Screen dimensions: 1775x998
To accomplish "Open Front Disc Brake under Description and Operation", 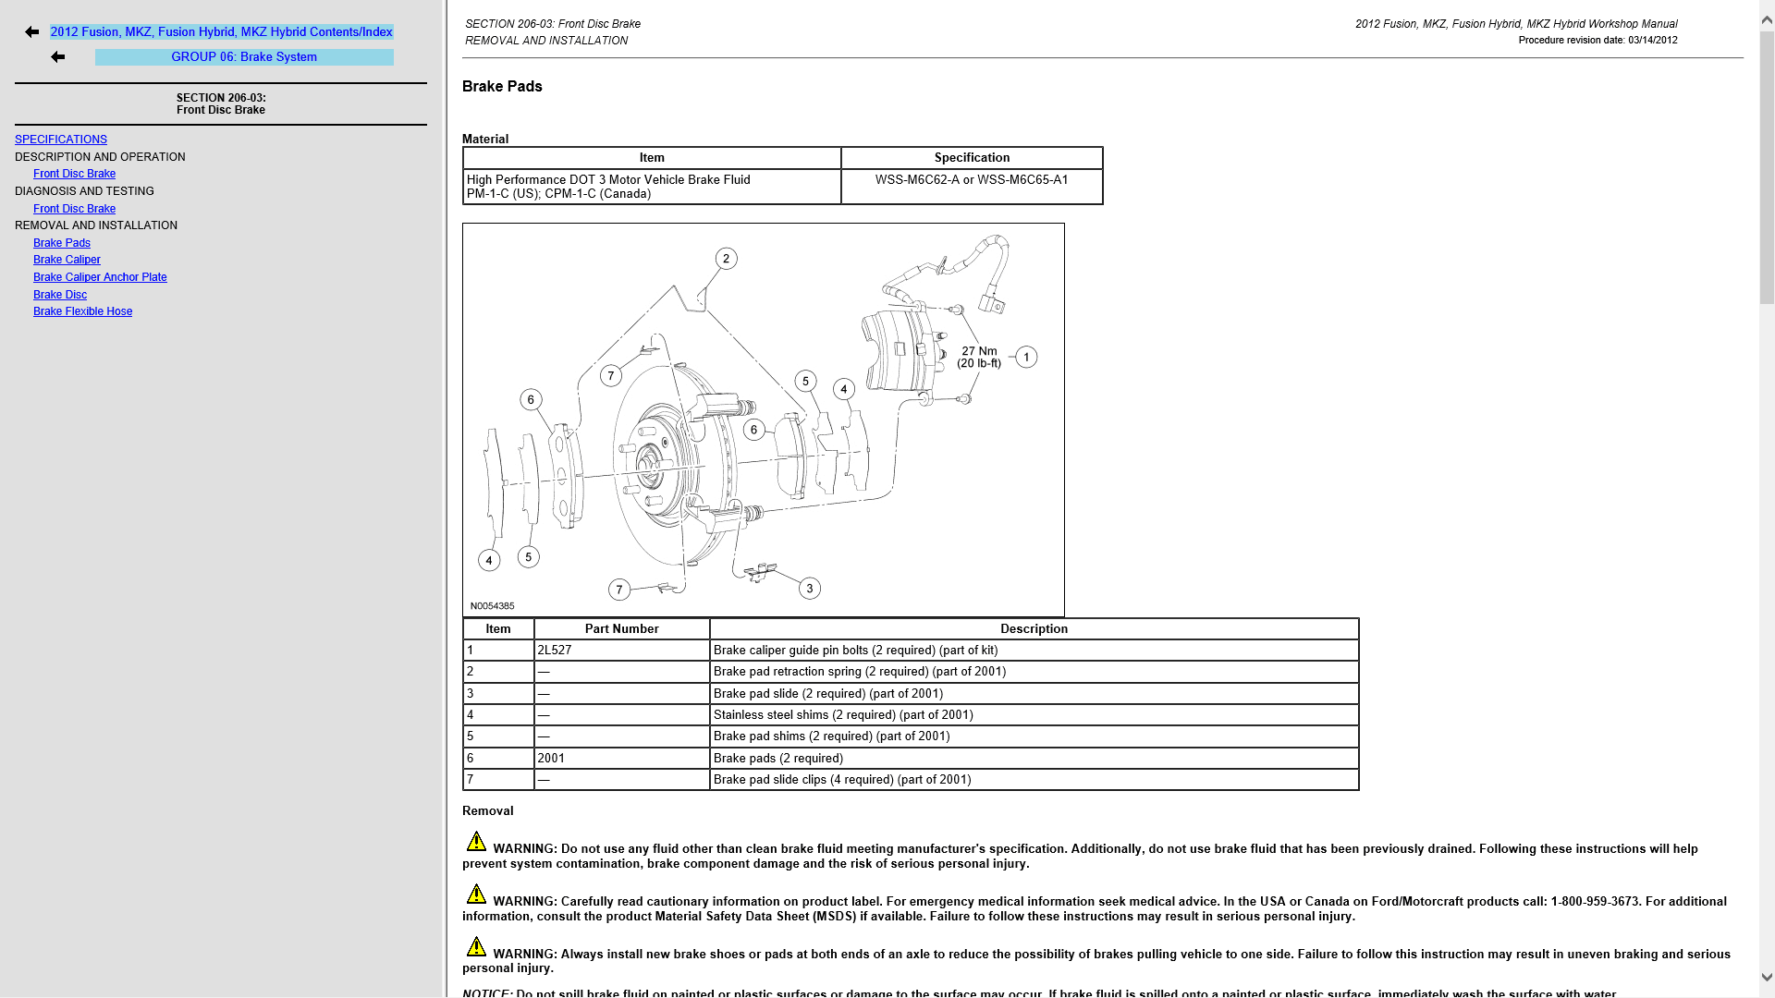I will coord(74,174).
